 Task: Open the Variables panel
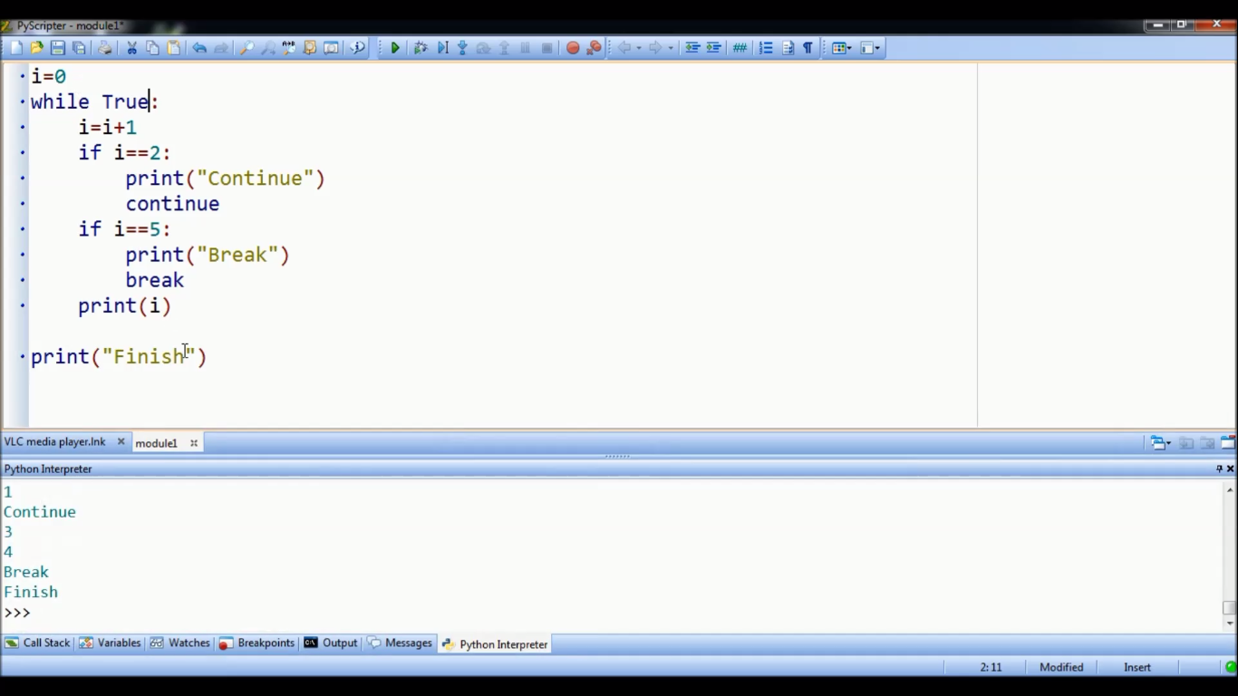click(x=119, y=643)
